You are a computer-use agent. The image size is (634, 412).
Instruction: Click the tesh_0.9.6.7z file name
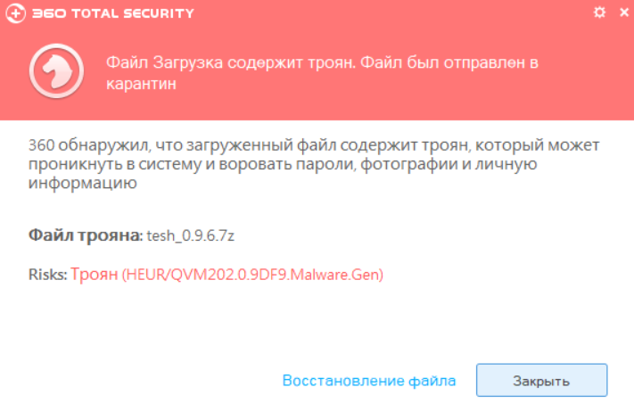click(x=191, y=235)
